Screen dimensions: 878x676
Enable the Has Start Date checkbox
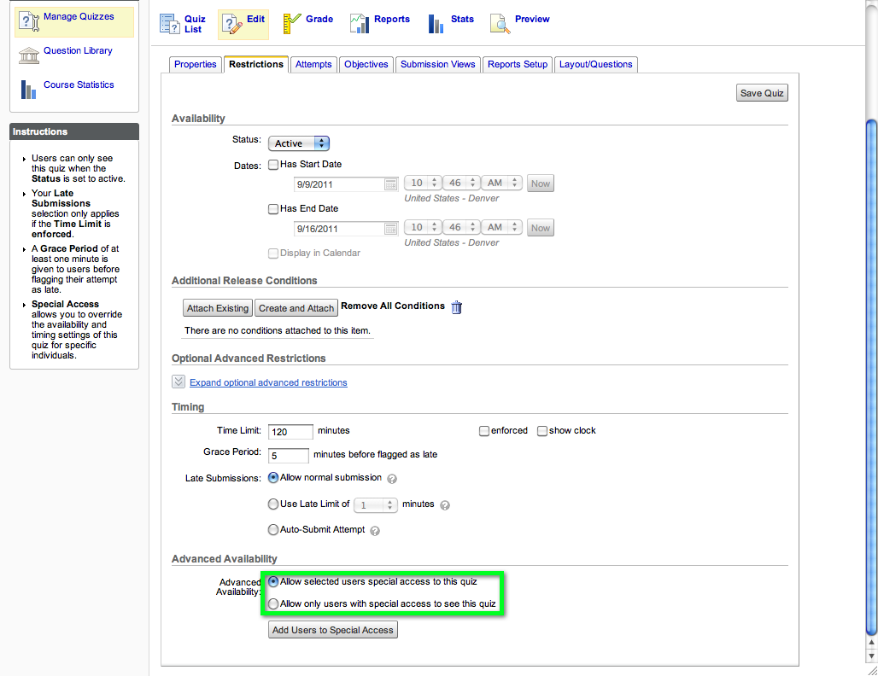[273, 165]
